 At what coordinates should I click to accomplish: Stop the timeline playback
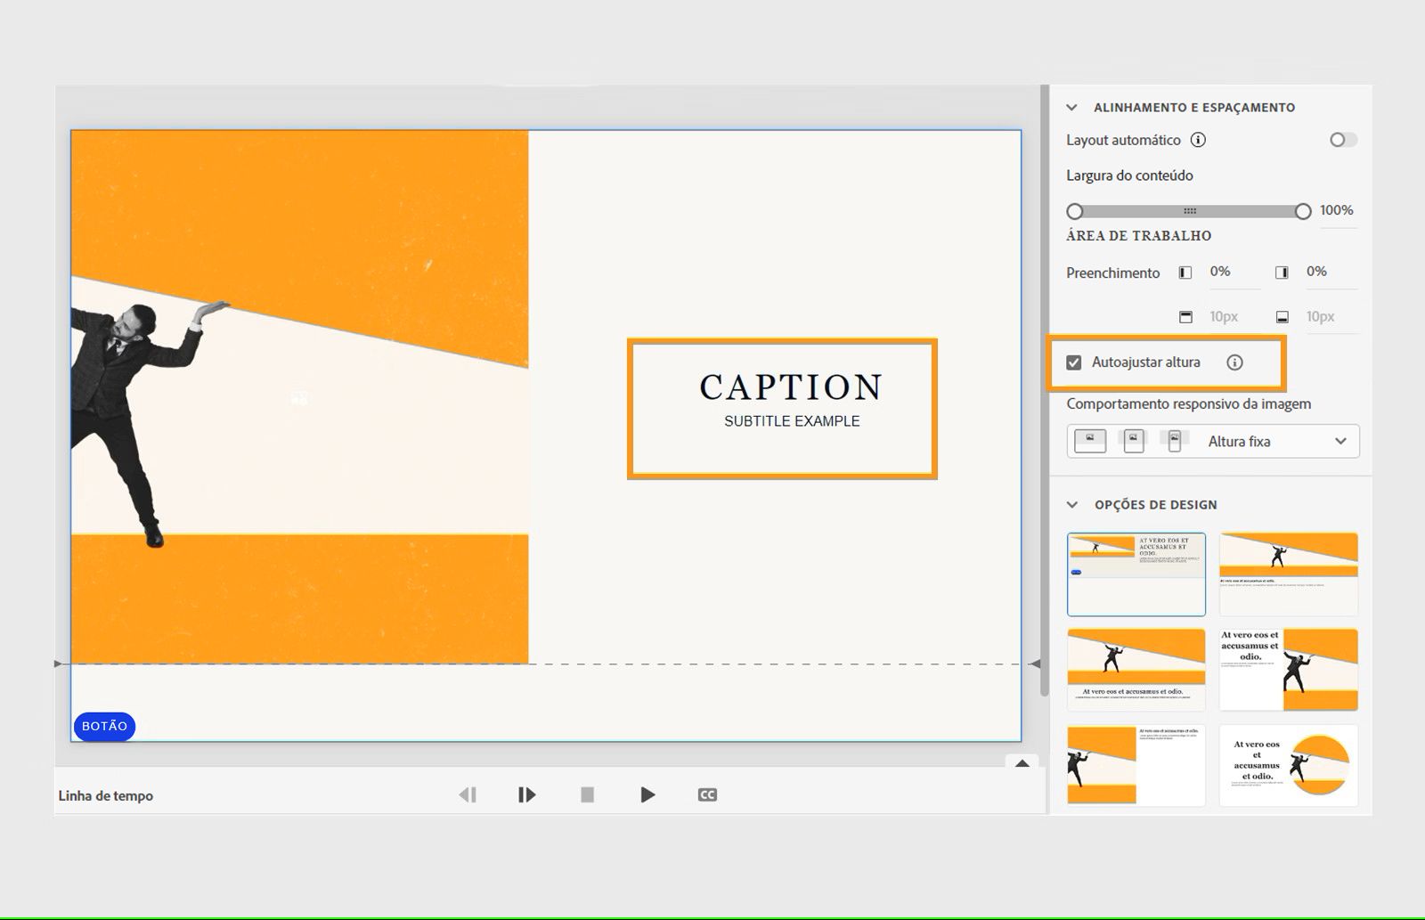587,794
